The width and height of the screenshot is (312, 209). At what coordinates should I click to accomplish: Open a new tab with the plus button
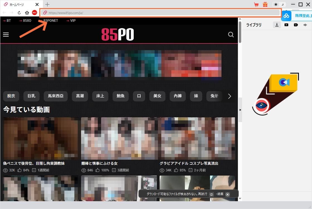click(x=47, y=4)
